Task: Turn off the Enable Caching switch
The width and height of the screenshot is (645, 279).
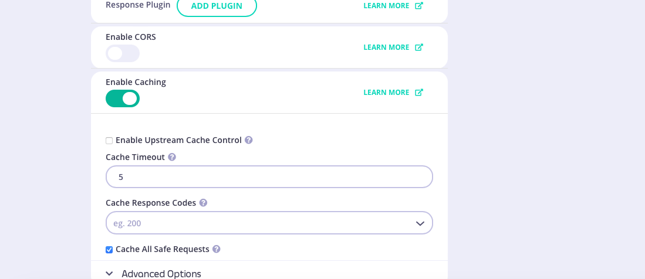Action: coord(122,98)
